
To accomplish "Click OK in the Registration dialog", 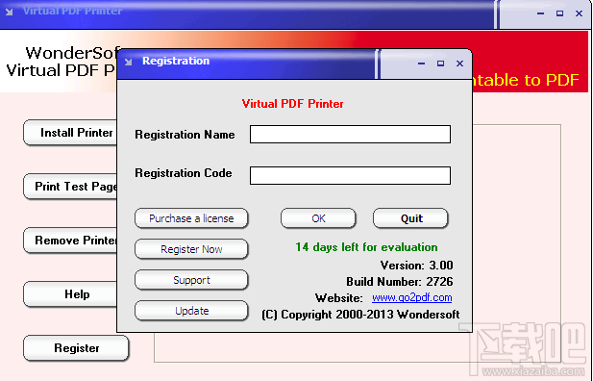I will click(x=318, y=218).
